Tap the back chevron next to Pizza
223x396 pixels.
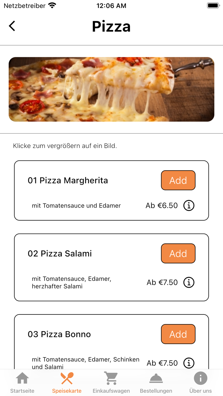pyautogui.click(x=12, y=26)
